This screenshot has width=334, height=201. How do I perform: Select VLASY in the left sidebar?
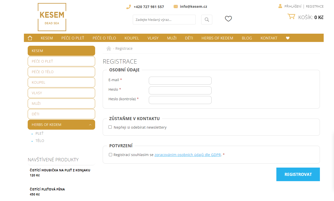point(61,93)
